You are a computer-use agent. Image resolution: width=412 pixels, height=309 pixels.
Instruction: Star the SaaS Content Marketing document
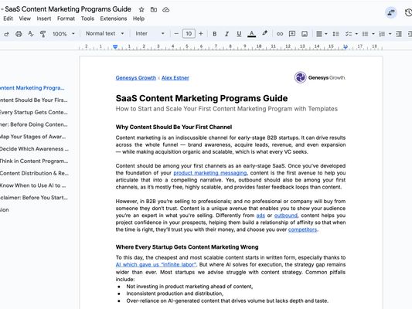(x=141, y=10)
